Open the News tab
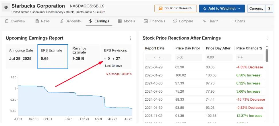The width and height of the screenshot is (279, 126). pos(42,21)
